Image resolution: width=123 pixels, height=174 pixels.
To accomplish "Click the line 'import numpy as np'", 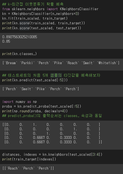I will click(x=20, y=102).
